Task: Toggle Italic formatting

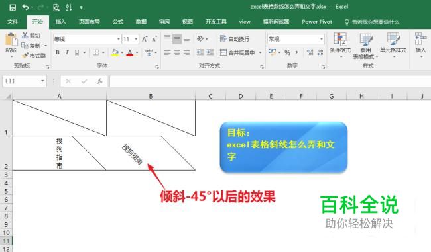Action: click(x=67, y=52)
